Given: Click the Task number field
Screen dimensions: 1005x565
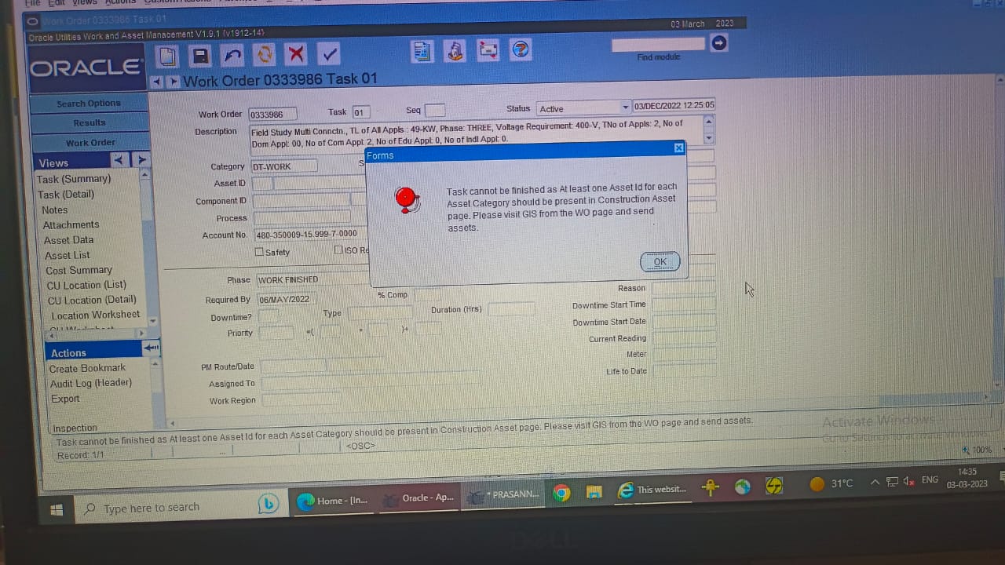Looking at the screenshot, I should [360, 112].
